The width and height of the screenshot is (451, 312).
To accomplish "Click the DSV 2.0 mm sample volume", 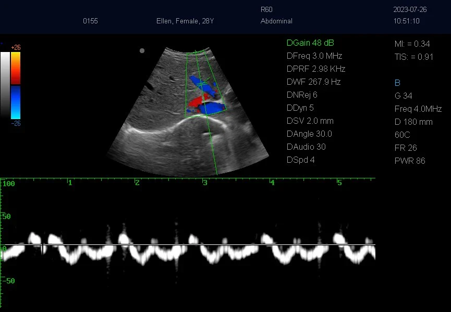I will (310, 121).
